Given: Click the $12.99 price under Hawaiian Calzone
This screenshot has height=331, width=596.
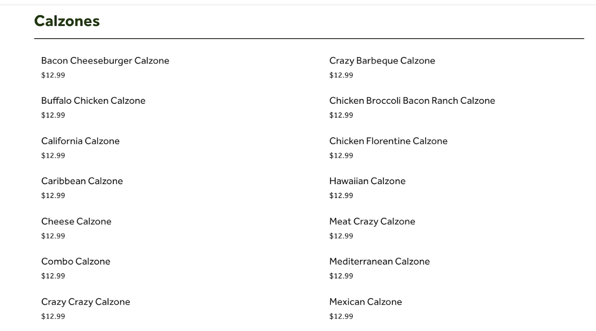Looking at the screenshot, I should click(x=341, y=196).
